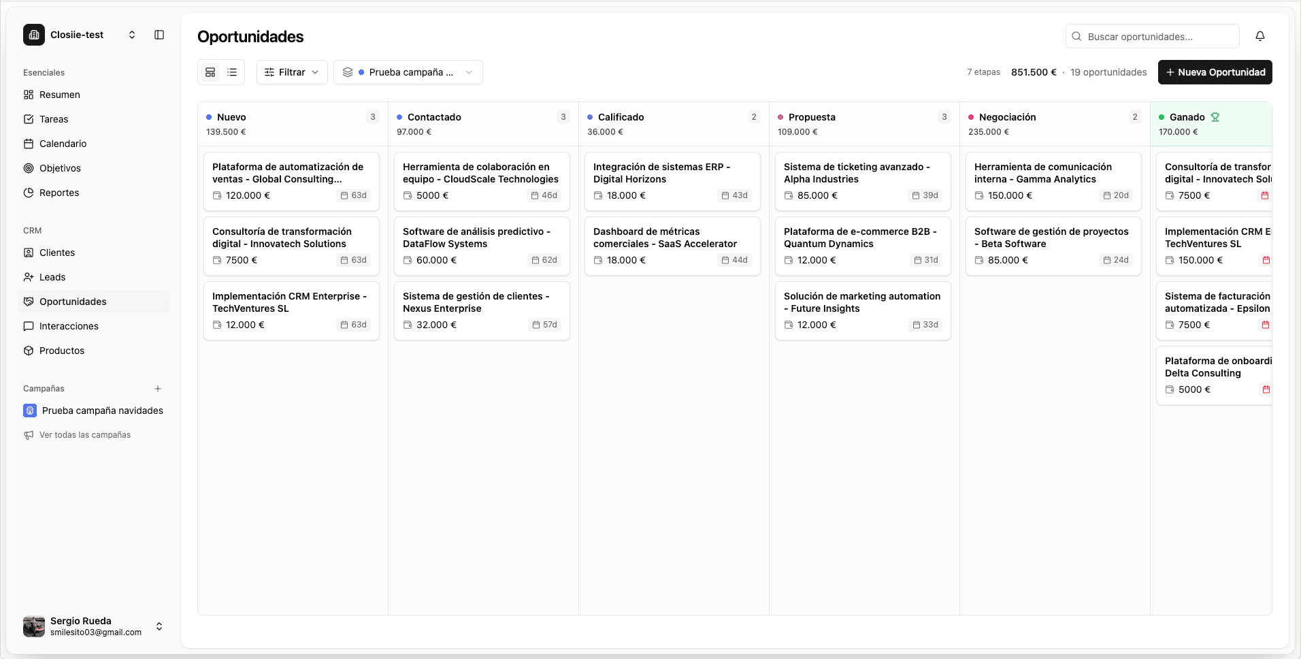Click the Closiie-test workspace logo

(x=34, y=35)
